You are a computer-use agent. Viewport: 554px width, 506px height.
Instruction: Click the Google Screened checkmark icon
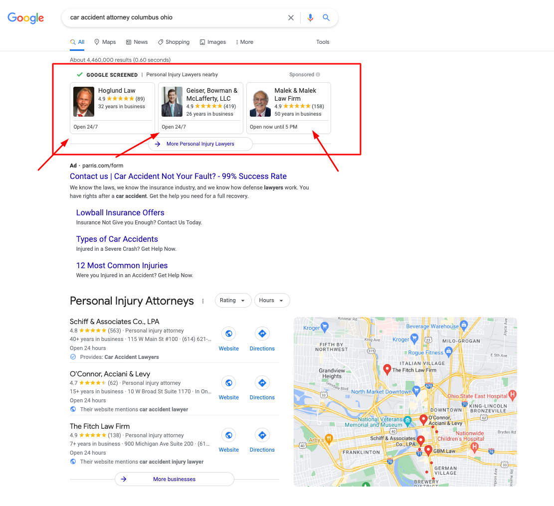pyautogui.click(x=79, y=74)
